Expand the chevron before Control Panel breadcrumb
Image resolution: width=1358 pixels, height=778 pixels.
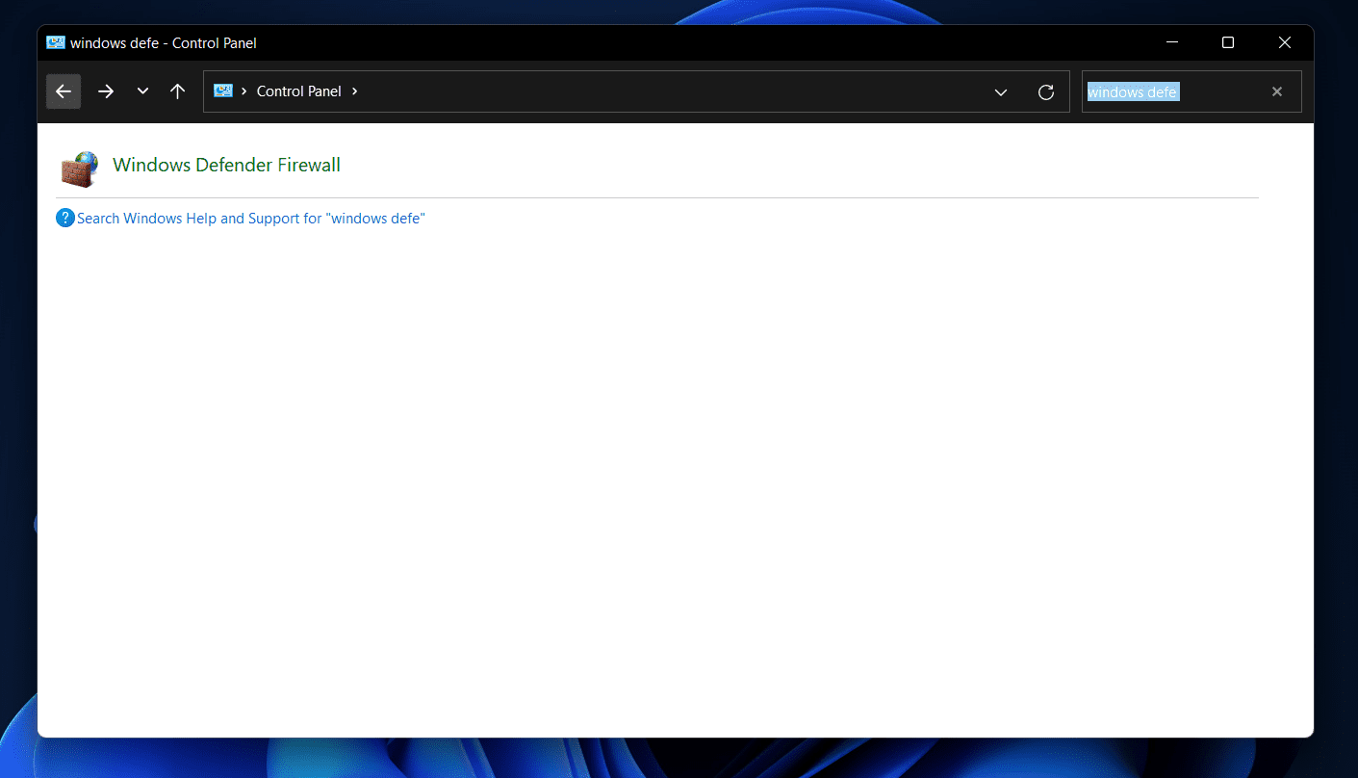(244, 91)
